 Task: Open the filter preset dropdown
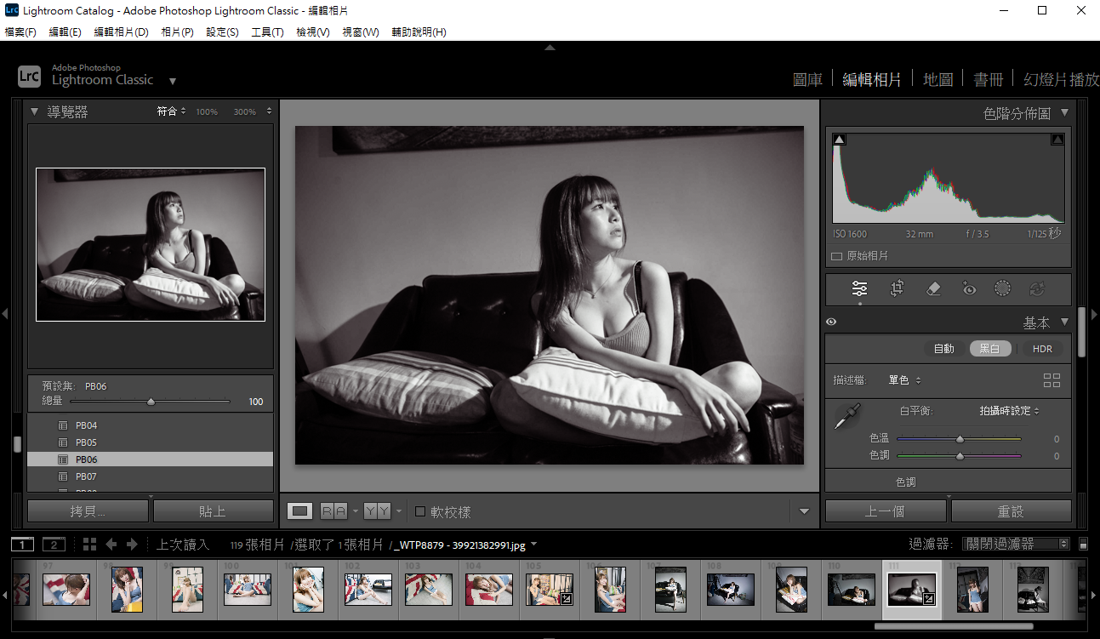(x=1015, y=544)
